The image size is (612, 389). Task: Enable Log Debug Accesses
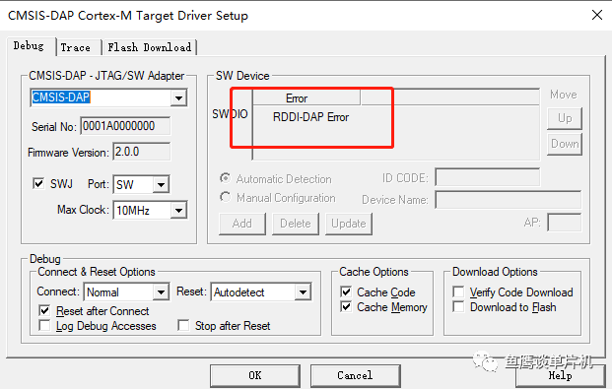point(44,325)
